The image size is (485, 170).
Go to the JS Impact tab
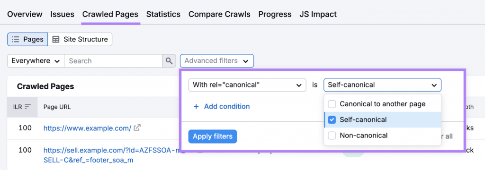[x=318, y=14]
